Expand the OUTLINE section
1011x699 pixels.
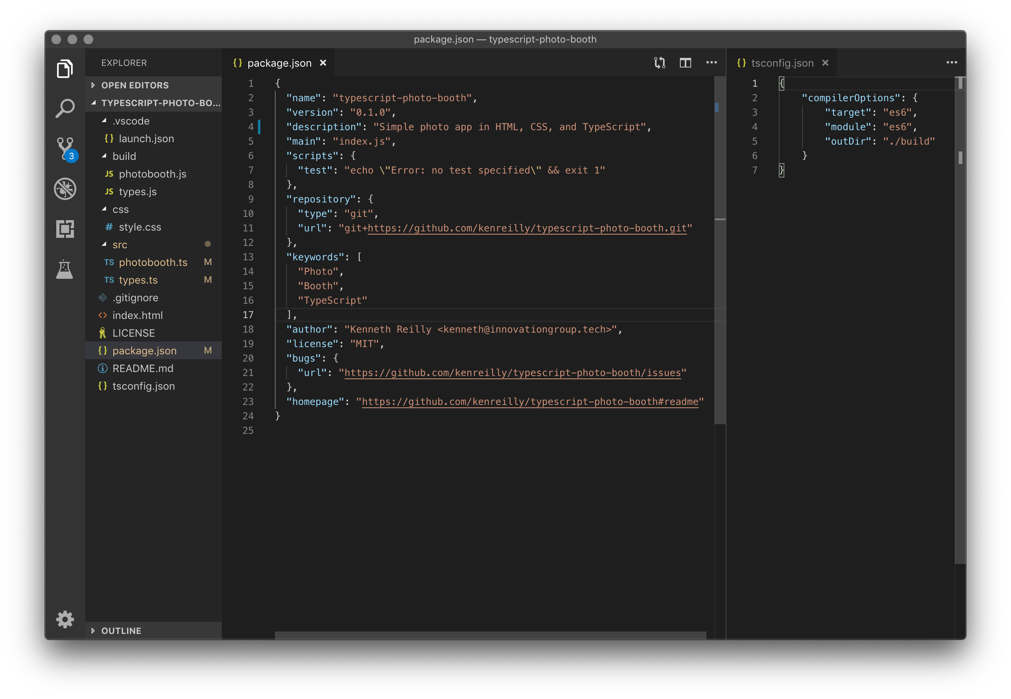(121, 630)
